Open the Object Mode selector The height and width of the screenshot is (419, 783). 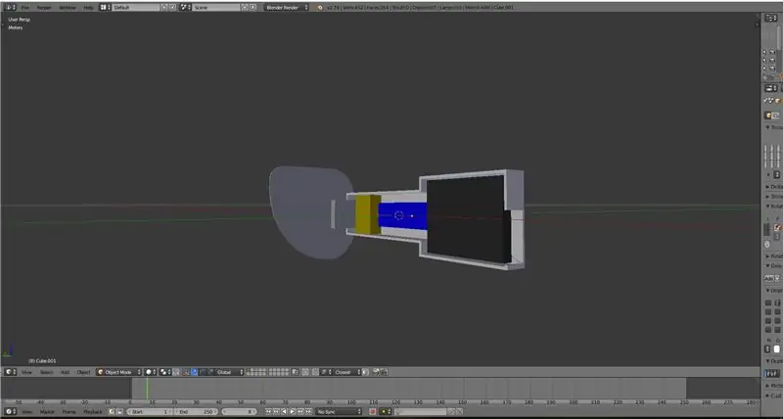118,372
